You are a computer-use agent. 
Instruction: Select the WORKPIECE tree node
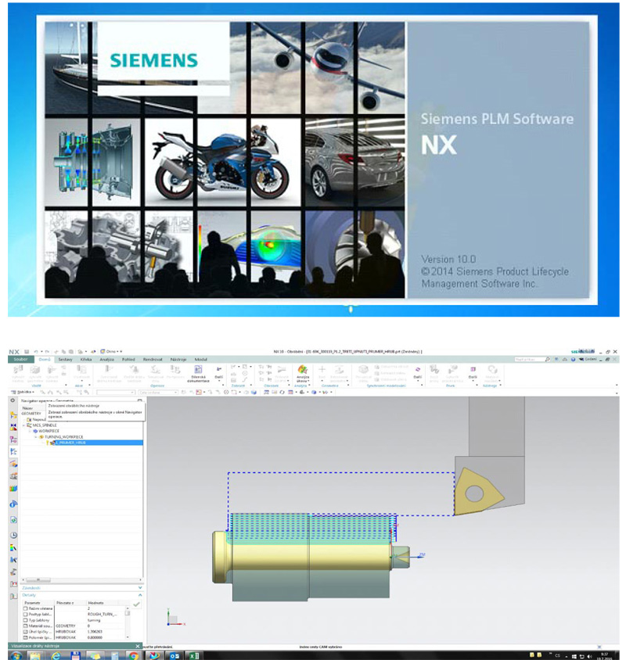point(46,431)
